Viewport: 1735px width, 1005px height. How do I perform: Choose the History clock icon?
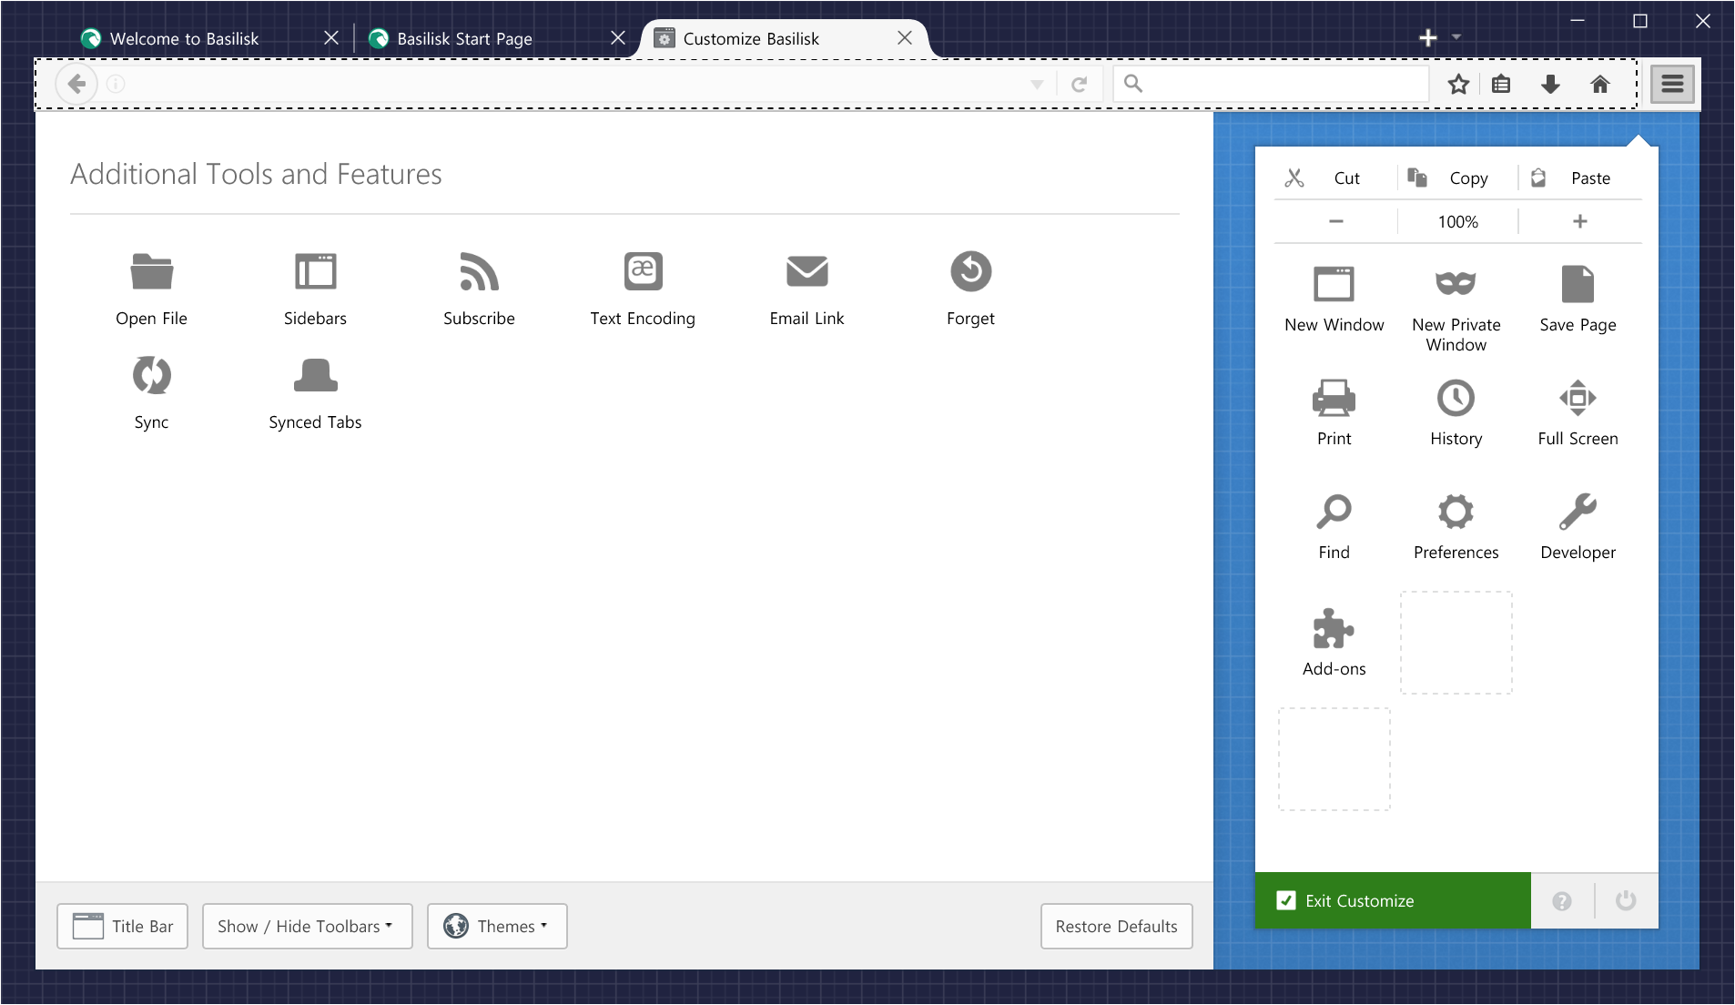[1456, 398]
